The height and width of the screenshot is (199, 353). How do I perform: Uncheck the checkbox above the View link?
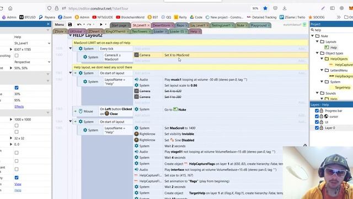(17, 177)
